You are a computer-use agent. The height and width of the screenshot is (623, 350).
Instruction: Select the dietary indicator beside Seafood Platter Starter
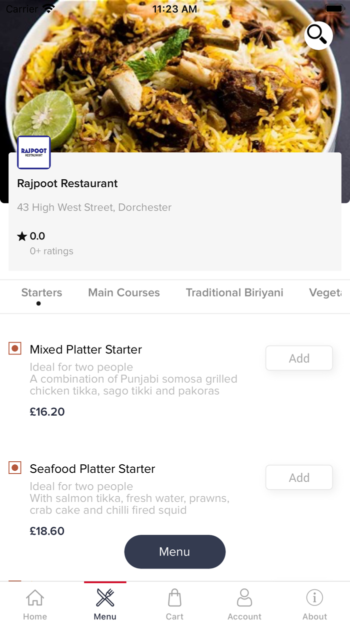click(x=14, y=467)
